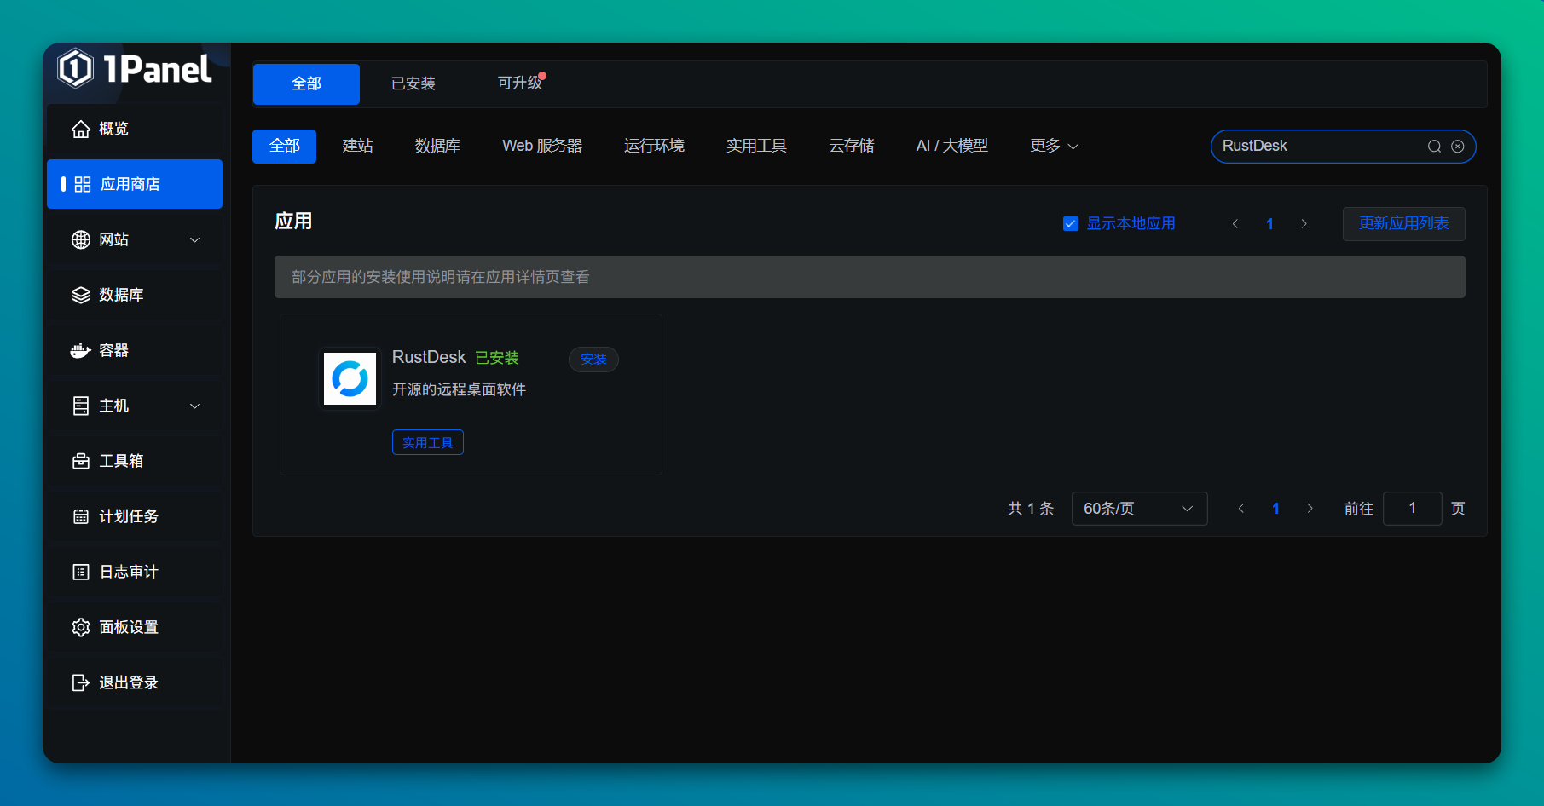The width and height of the screenshot is (1544, 806).
Task: Go to previous page in top pager
Action: tap(1235, 224)
